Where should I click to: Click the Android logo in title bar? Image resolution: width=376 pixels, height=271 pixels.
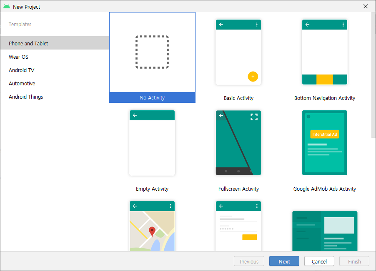(7, 7)
